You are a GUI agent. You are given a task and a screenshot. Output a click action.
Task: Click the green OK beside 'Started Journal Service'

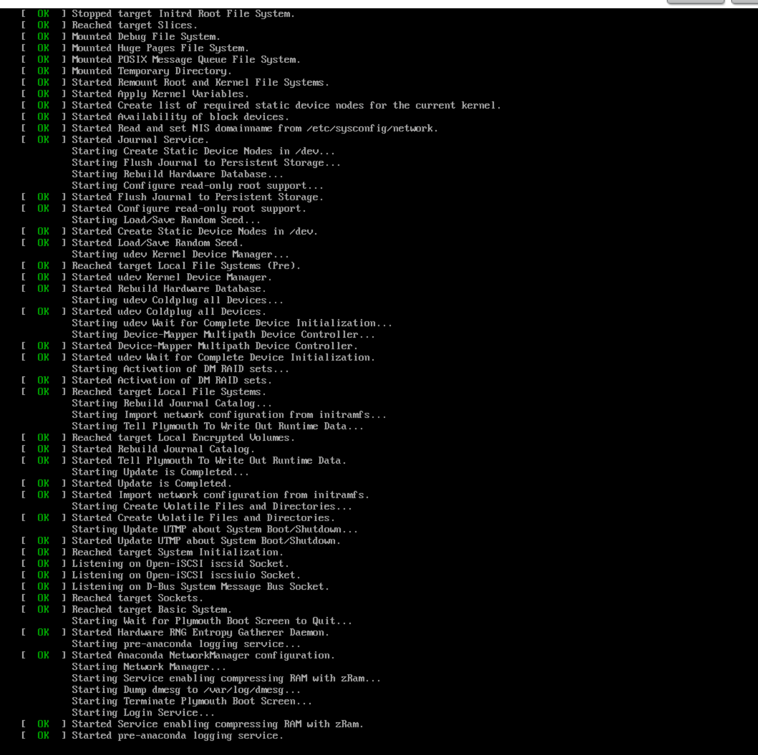pyautogui.click(x=43, y=140)
